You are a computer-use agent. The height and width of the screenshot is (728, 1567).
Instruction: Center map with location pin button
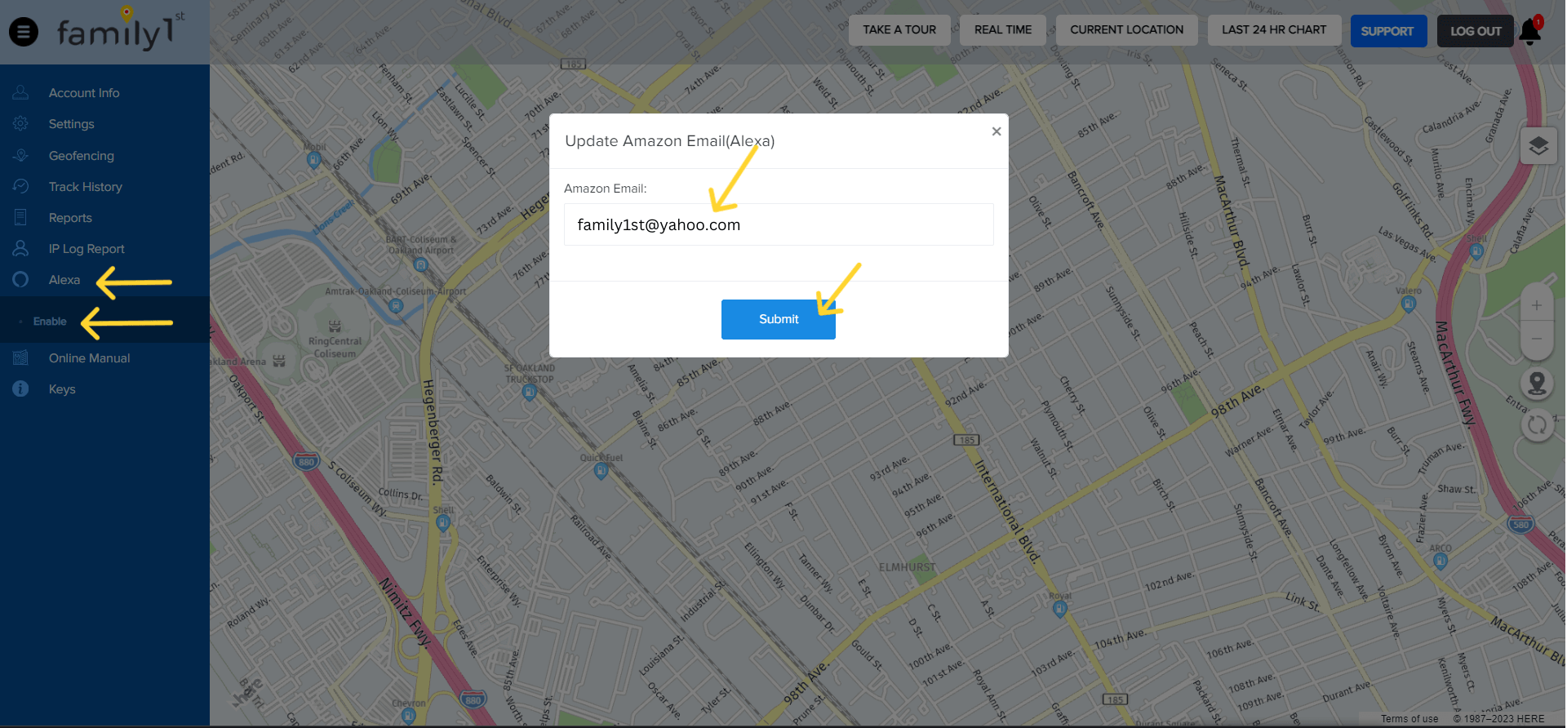click(x=1537, y=382)
